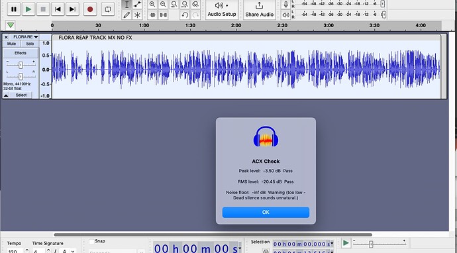Click the track Select button
The height and width of the screenshot is (253, 457).
click(x=21, y=95)
